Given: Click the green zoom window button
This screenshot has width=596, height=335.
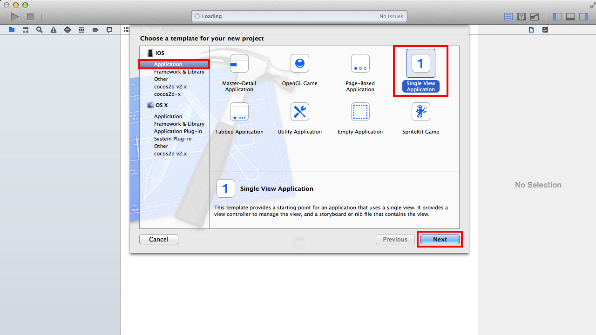Looking at the screenshot, I should tap(25, 5).
